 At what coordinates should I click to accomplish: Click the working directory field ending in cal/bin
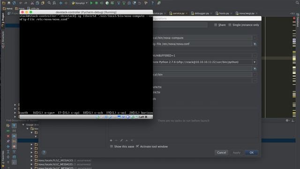point(202,75)
